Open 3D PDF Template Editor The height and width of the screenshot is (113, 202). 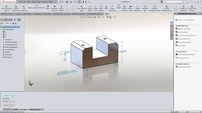[x=167, y=8]
